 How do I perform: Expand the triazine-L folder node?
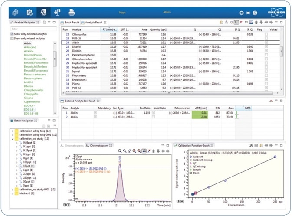point(13,193)
